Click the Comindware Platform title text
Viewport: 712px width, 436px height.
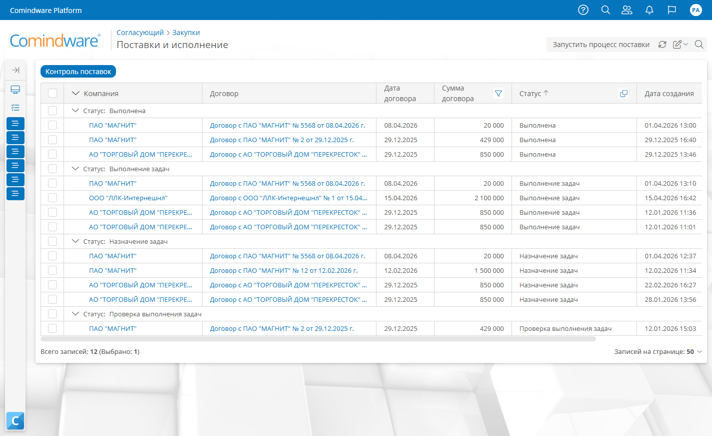[46, 10]
